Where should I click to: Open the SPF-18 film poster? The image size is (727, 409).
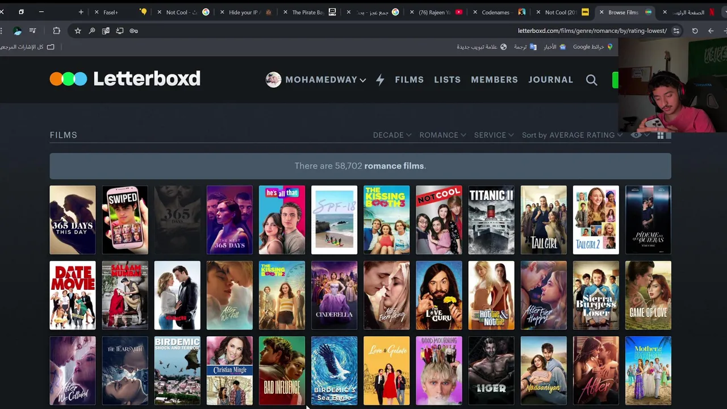click(x=334, y=220)
